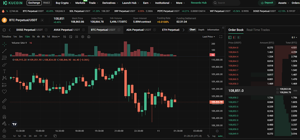Screen dimensions: 300x140
Task: Switch to the Depth chart tab
Action: tap(201, 30)
